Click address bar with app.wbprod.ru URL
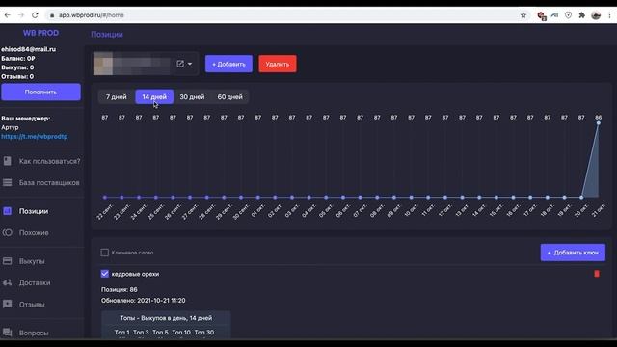Image resolution: width=617 pixels, height=347 pixels. (x=283, y=15)
